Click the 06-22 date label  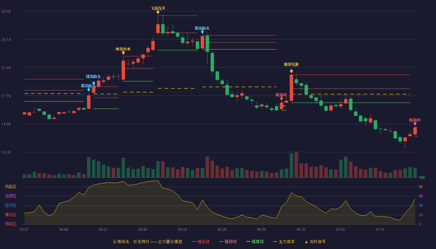(301, 229)
